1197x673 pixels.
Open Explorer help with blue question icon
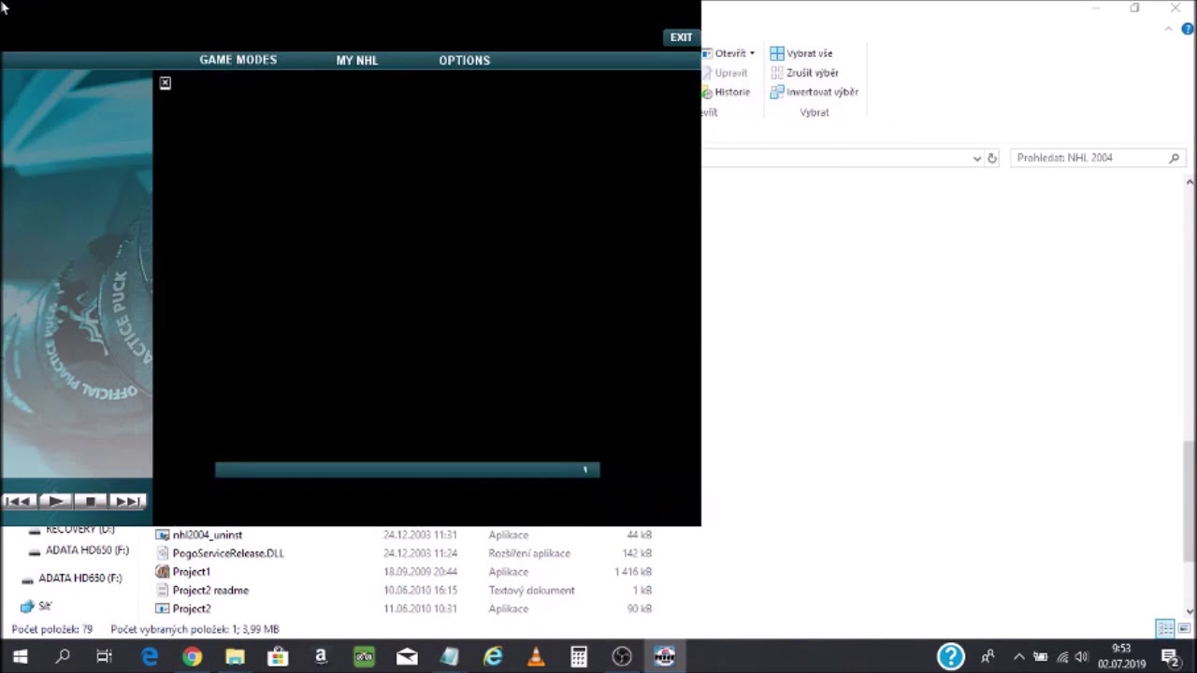[1188, 29]
